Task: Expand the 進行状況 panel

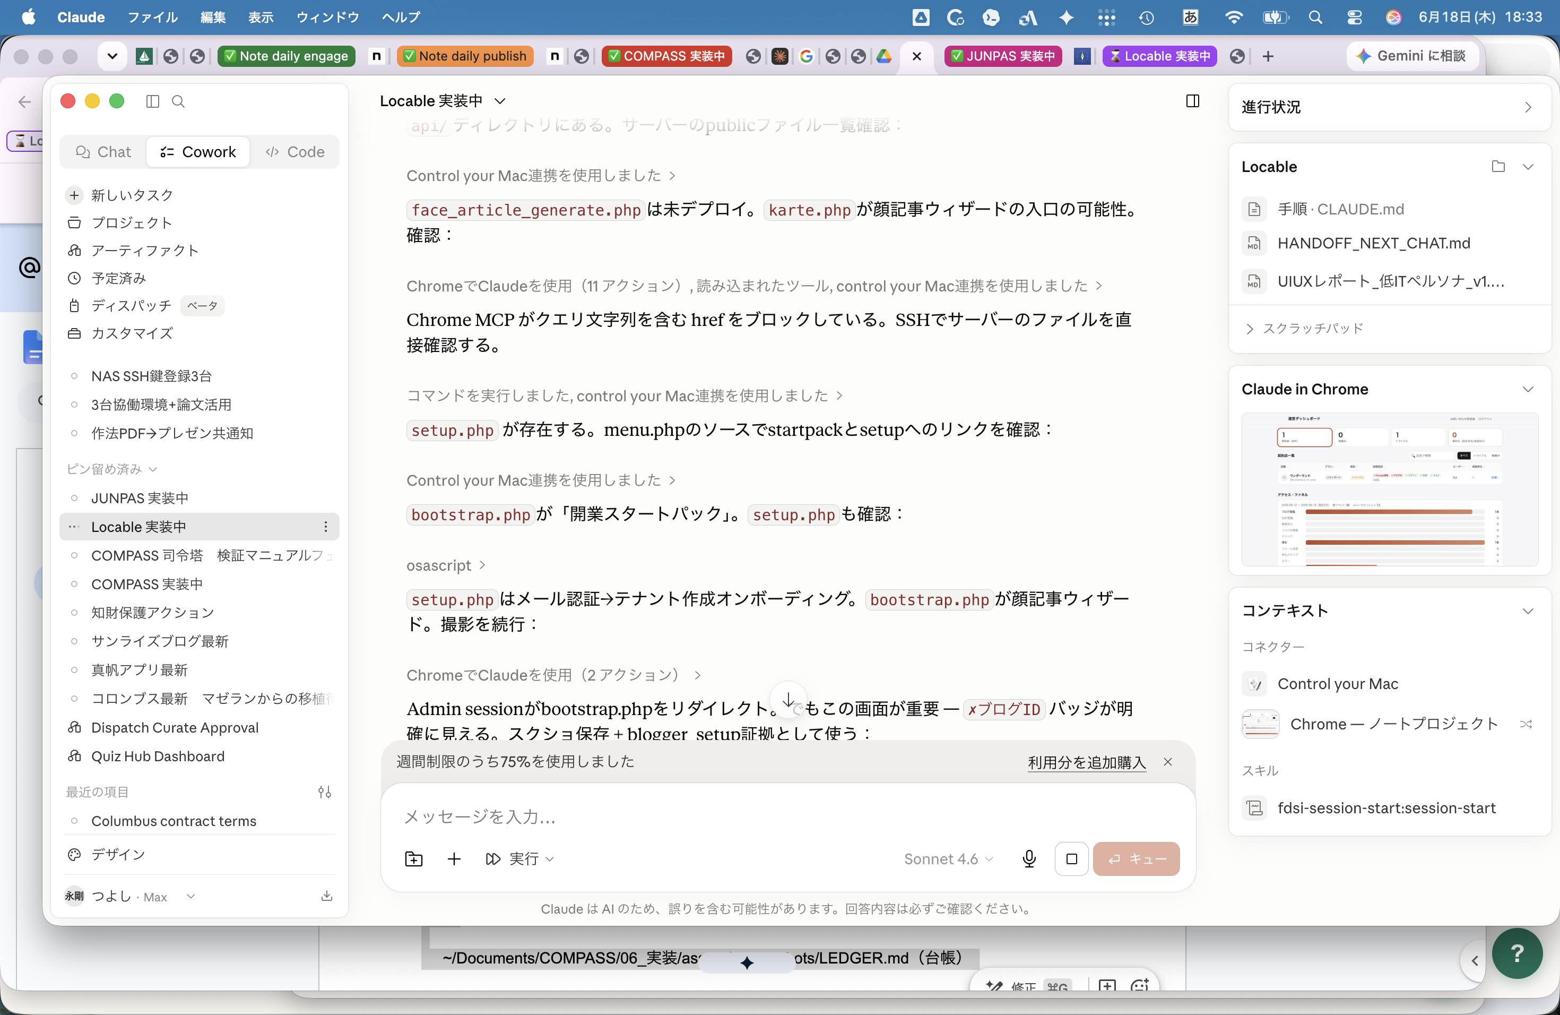Action: 1389,107
